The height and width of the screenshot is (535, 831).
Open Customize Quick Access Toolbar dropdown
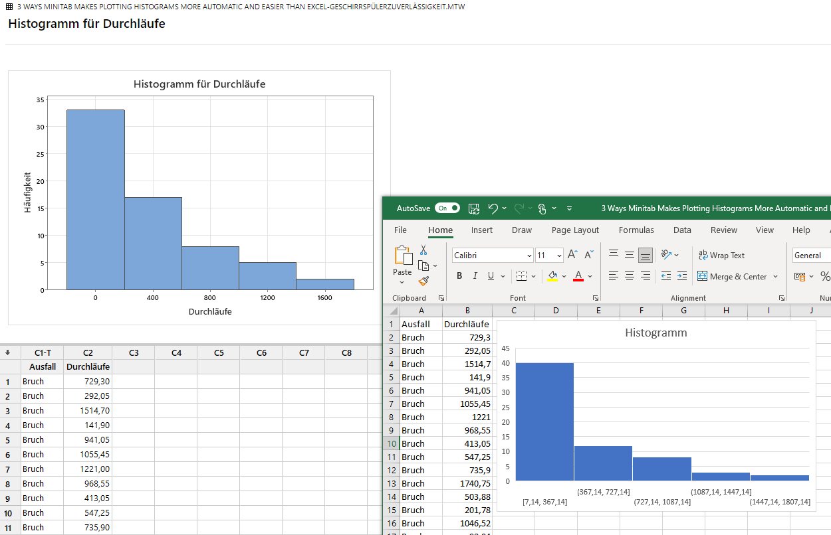point(569,208)
